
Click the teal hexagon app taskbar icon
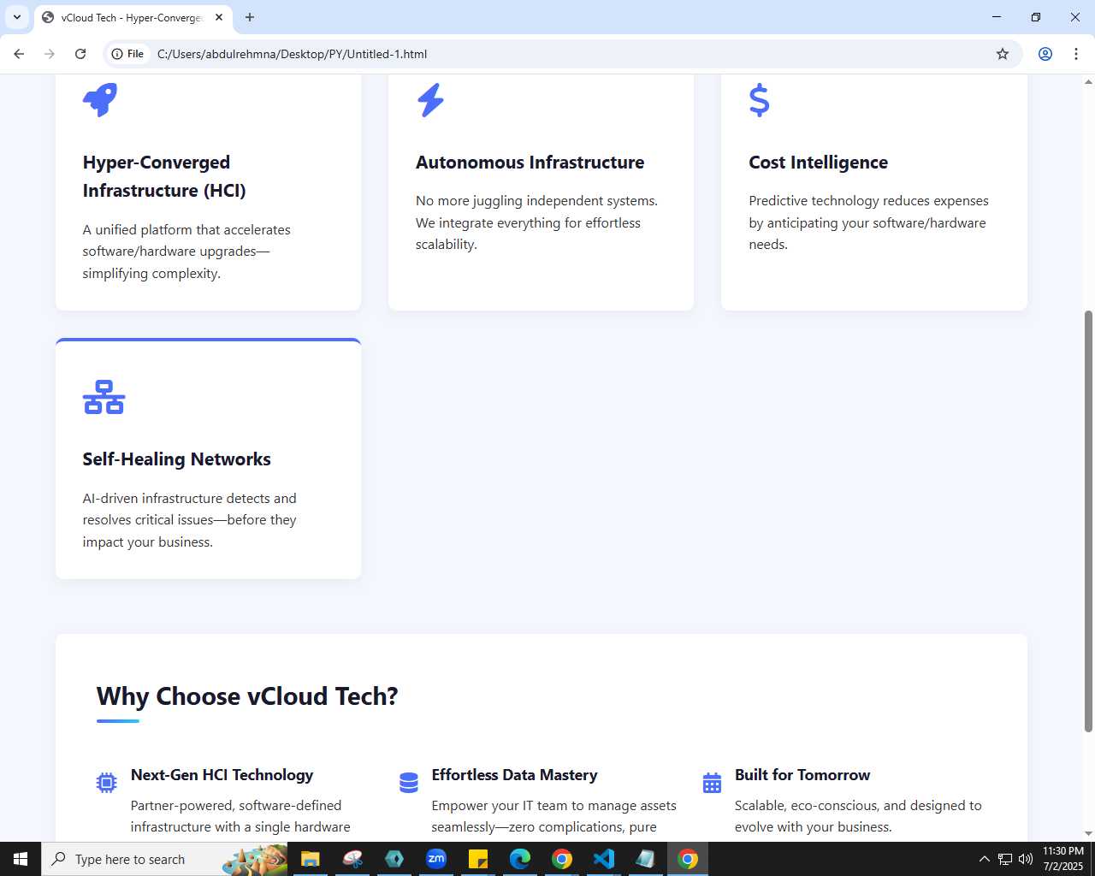(x=394, y=859)
